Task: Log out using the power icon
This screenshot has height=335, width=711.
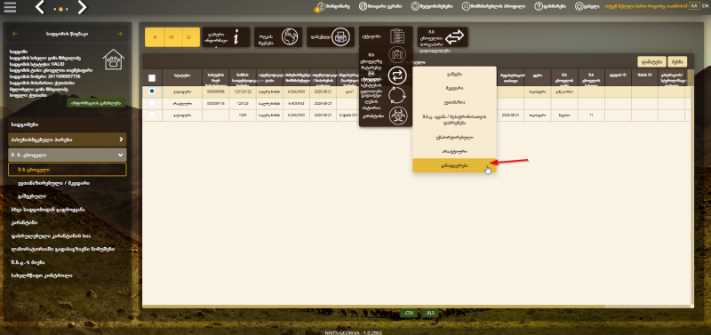Action: click(579, 6)
